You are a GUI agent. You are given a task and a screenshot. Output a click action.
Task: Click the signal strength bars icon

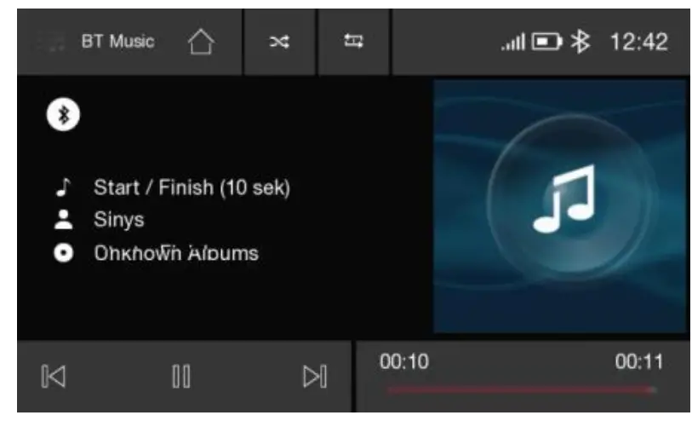coord(513,42)
